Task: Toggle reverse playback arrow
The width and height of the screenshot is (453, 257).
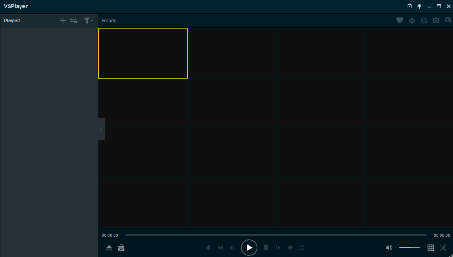Action: click(x=208, y=248)
